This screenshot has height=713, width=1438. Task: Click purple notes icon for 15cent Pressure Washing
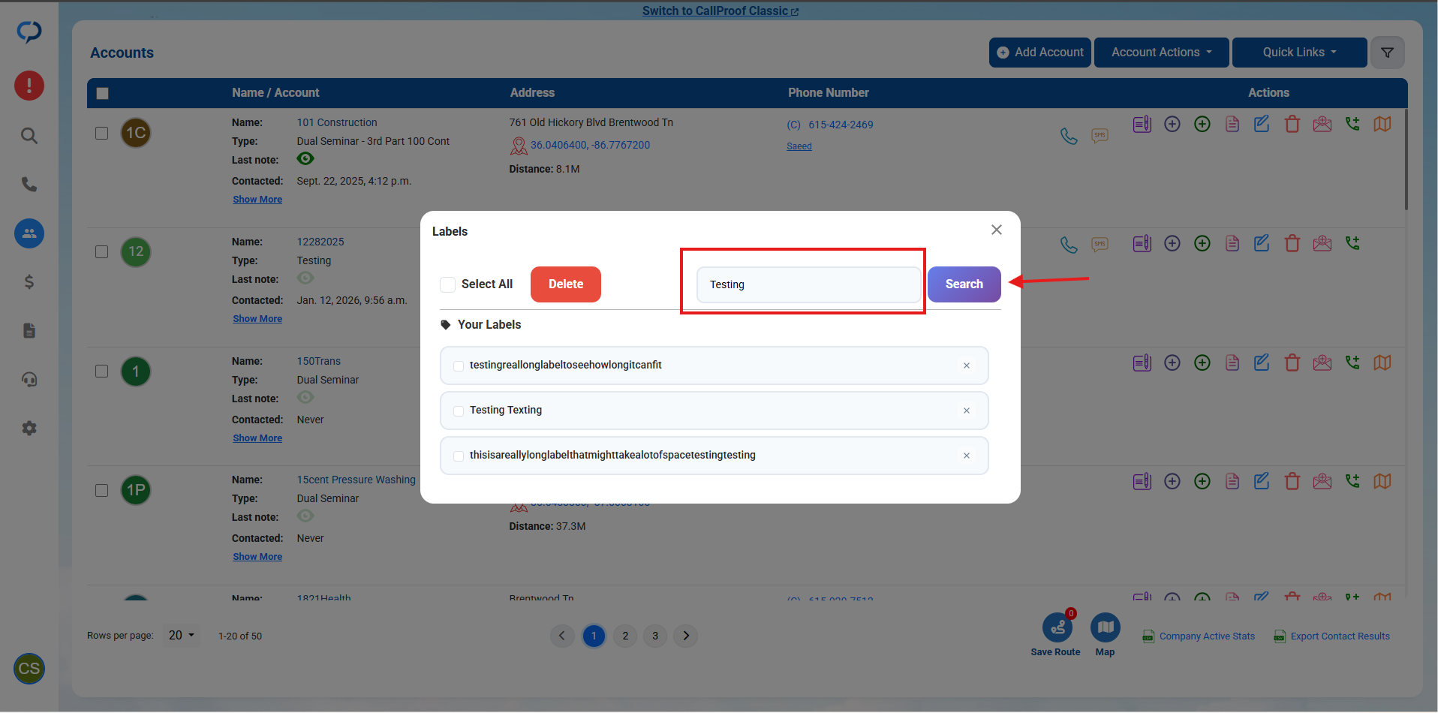pos(1142,481)
